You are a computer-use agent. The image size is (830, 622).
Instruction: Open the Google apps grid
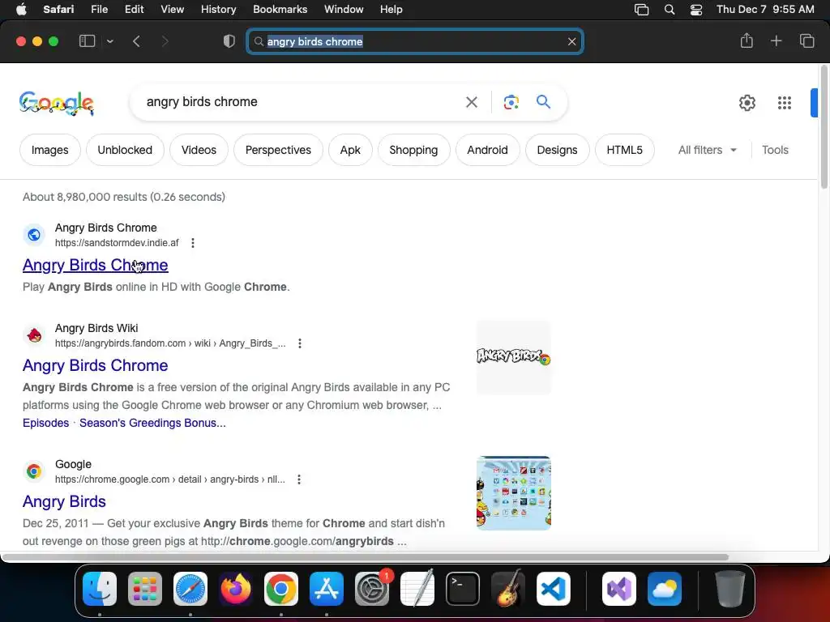(785, 103)
